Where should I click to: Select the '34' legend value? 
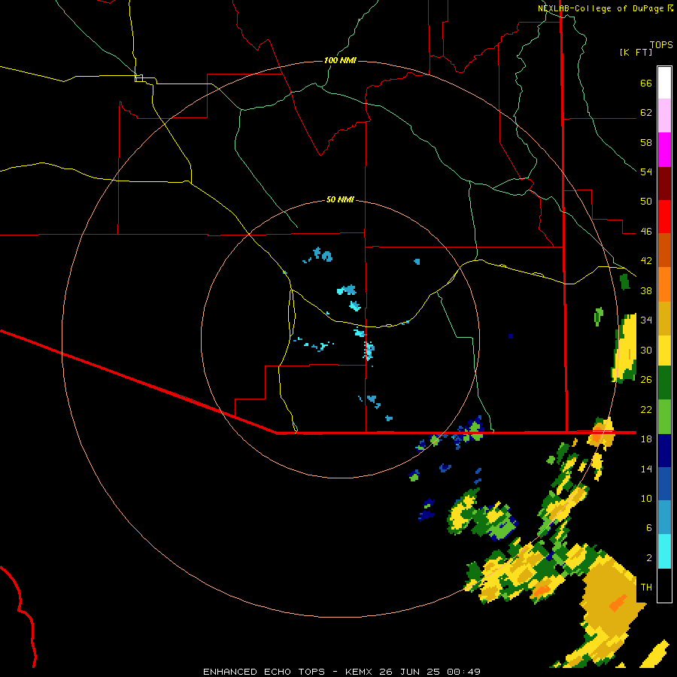point(646,320)
